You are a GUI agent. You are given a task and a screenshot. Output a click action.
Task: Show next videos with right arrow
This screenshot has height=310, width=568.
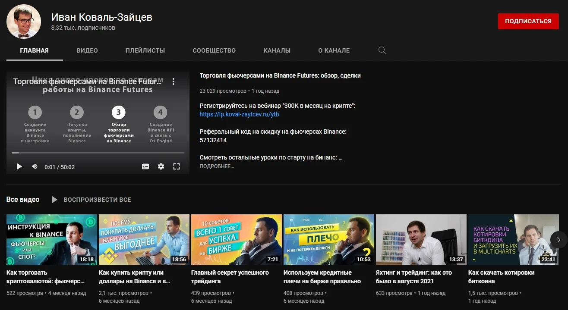pos(559,240)
